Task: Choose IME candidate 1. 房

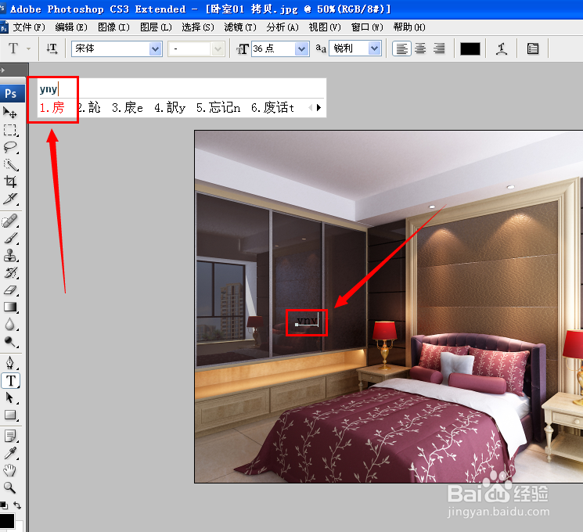Action: click(x=52, y=108)
